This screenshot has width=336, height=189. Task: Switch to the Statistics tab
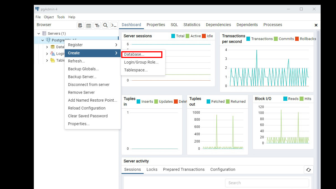coord(192,25)
